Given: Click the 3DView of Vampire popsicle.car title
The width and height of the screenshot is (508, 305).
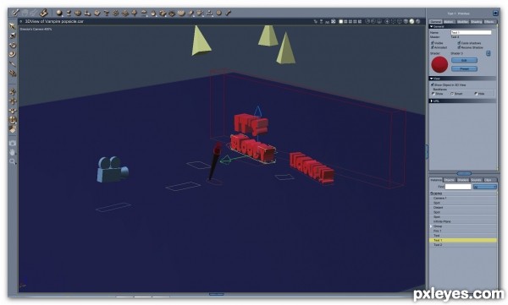Looking at the screenshot, I should tap(54, 21).
